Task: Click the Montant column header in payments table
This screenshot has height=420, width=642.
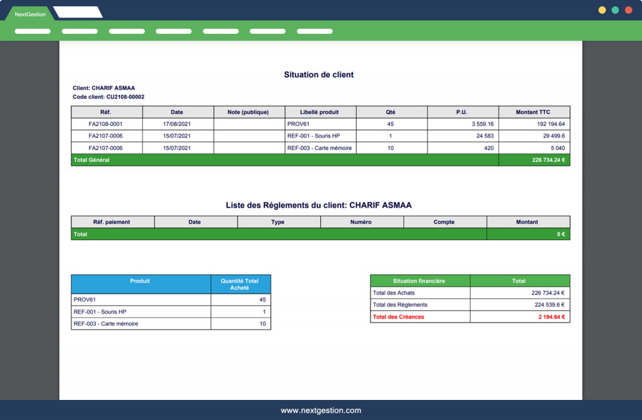Action: point(528,222)
